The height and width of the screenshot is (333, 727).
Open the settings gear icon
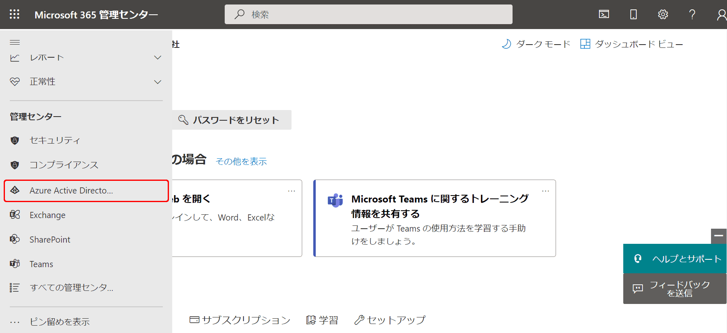[x=663, y=14]
